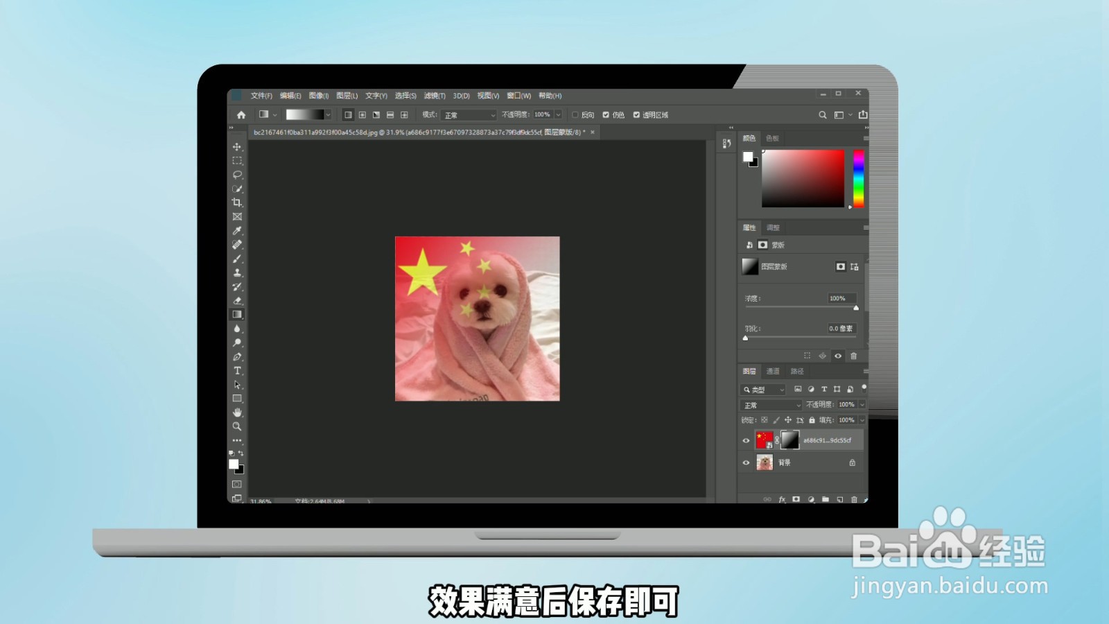Screen dimensions: 1109x624
Task: Click the 羽化 0.0 像素 input field
Action: point(841,329)
